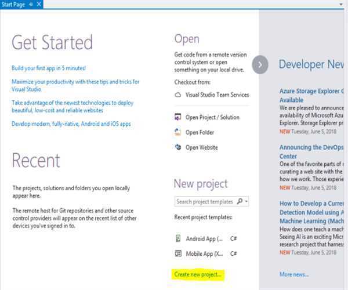
Task: Click the search magnifier icon in project templates
Action: [x=240, y=202]
